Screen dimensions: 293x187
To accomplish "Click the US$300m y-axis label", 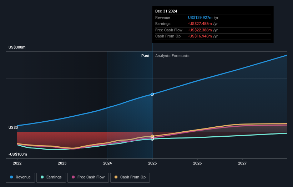I will (17, 47).
